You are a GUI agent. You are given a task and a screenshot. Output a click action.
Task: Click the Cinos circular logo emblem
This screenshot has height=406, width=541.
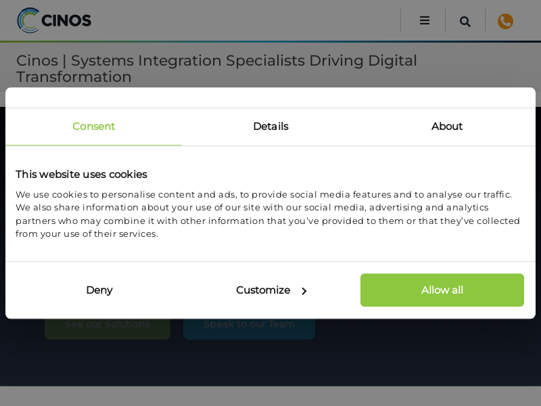click(x=28, y=20)
